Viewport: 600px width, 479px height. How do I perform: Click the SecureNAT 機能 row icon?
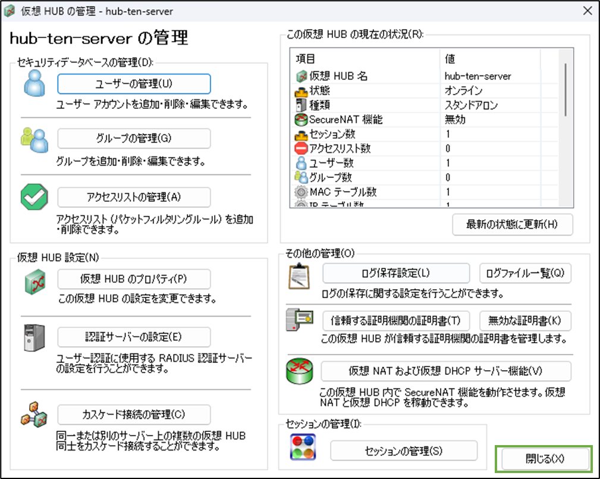(301, 120)
